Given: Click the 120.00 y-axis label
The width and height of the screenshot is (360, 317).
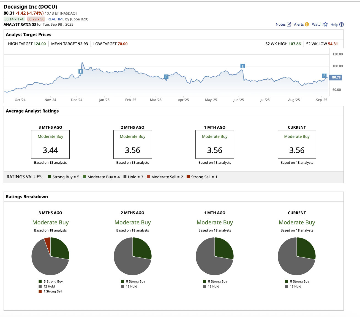Looking at the screenshot, I should tap(337, 54).
